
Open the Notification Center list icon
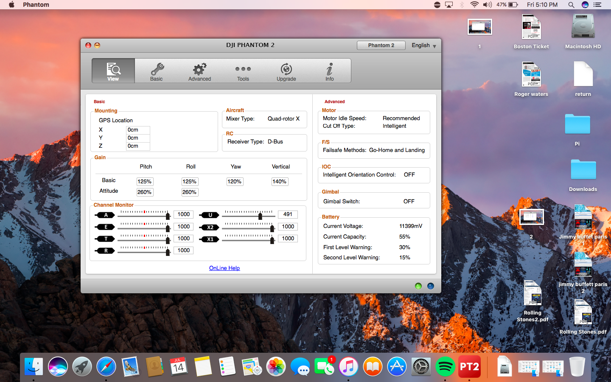pyautogui.click(x=597, y=5)
